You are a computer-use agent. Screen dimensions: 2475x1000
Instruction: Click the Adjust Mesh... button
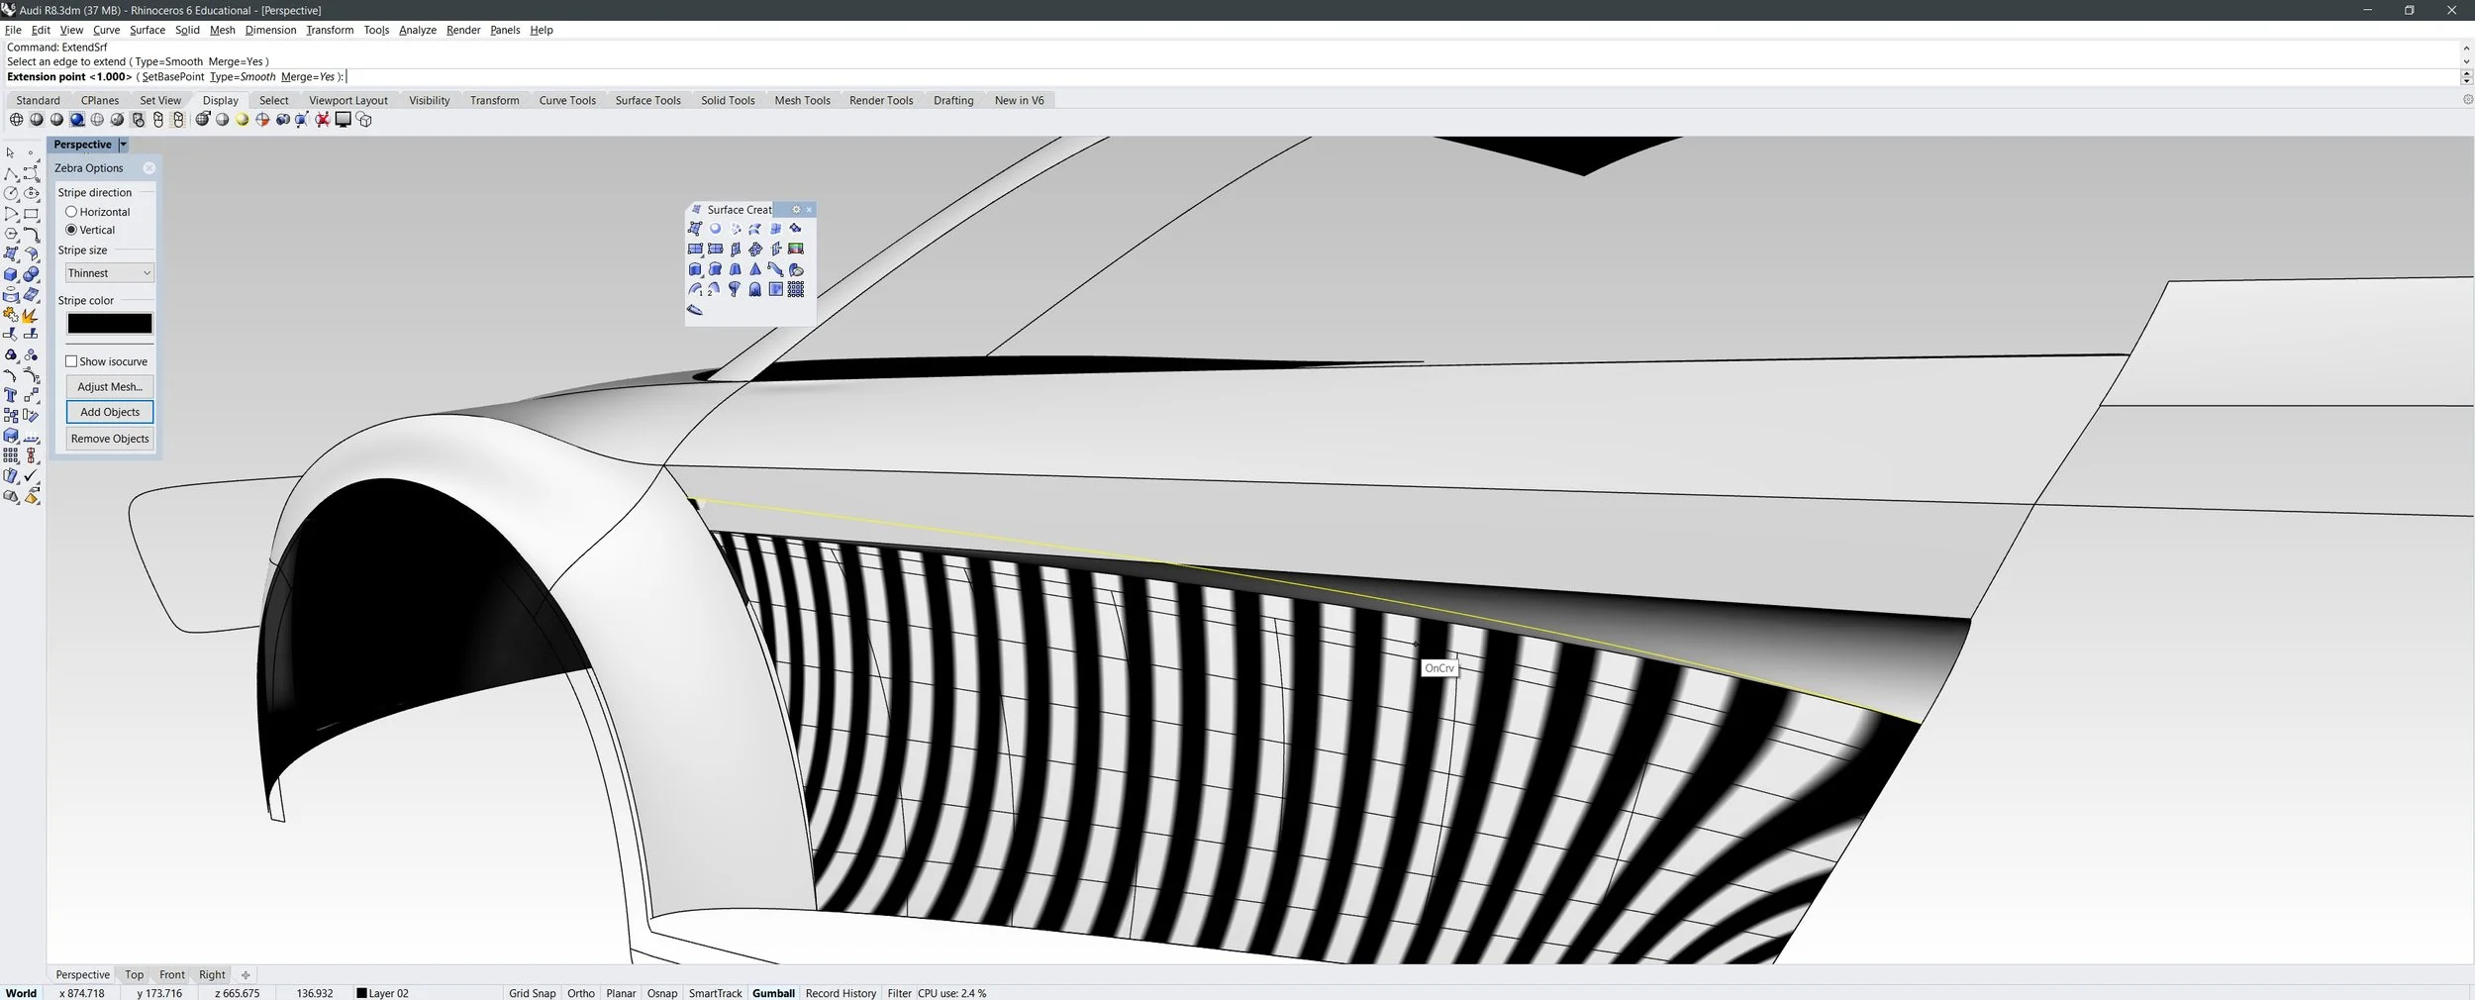(x=110, y=387)
